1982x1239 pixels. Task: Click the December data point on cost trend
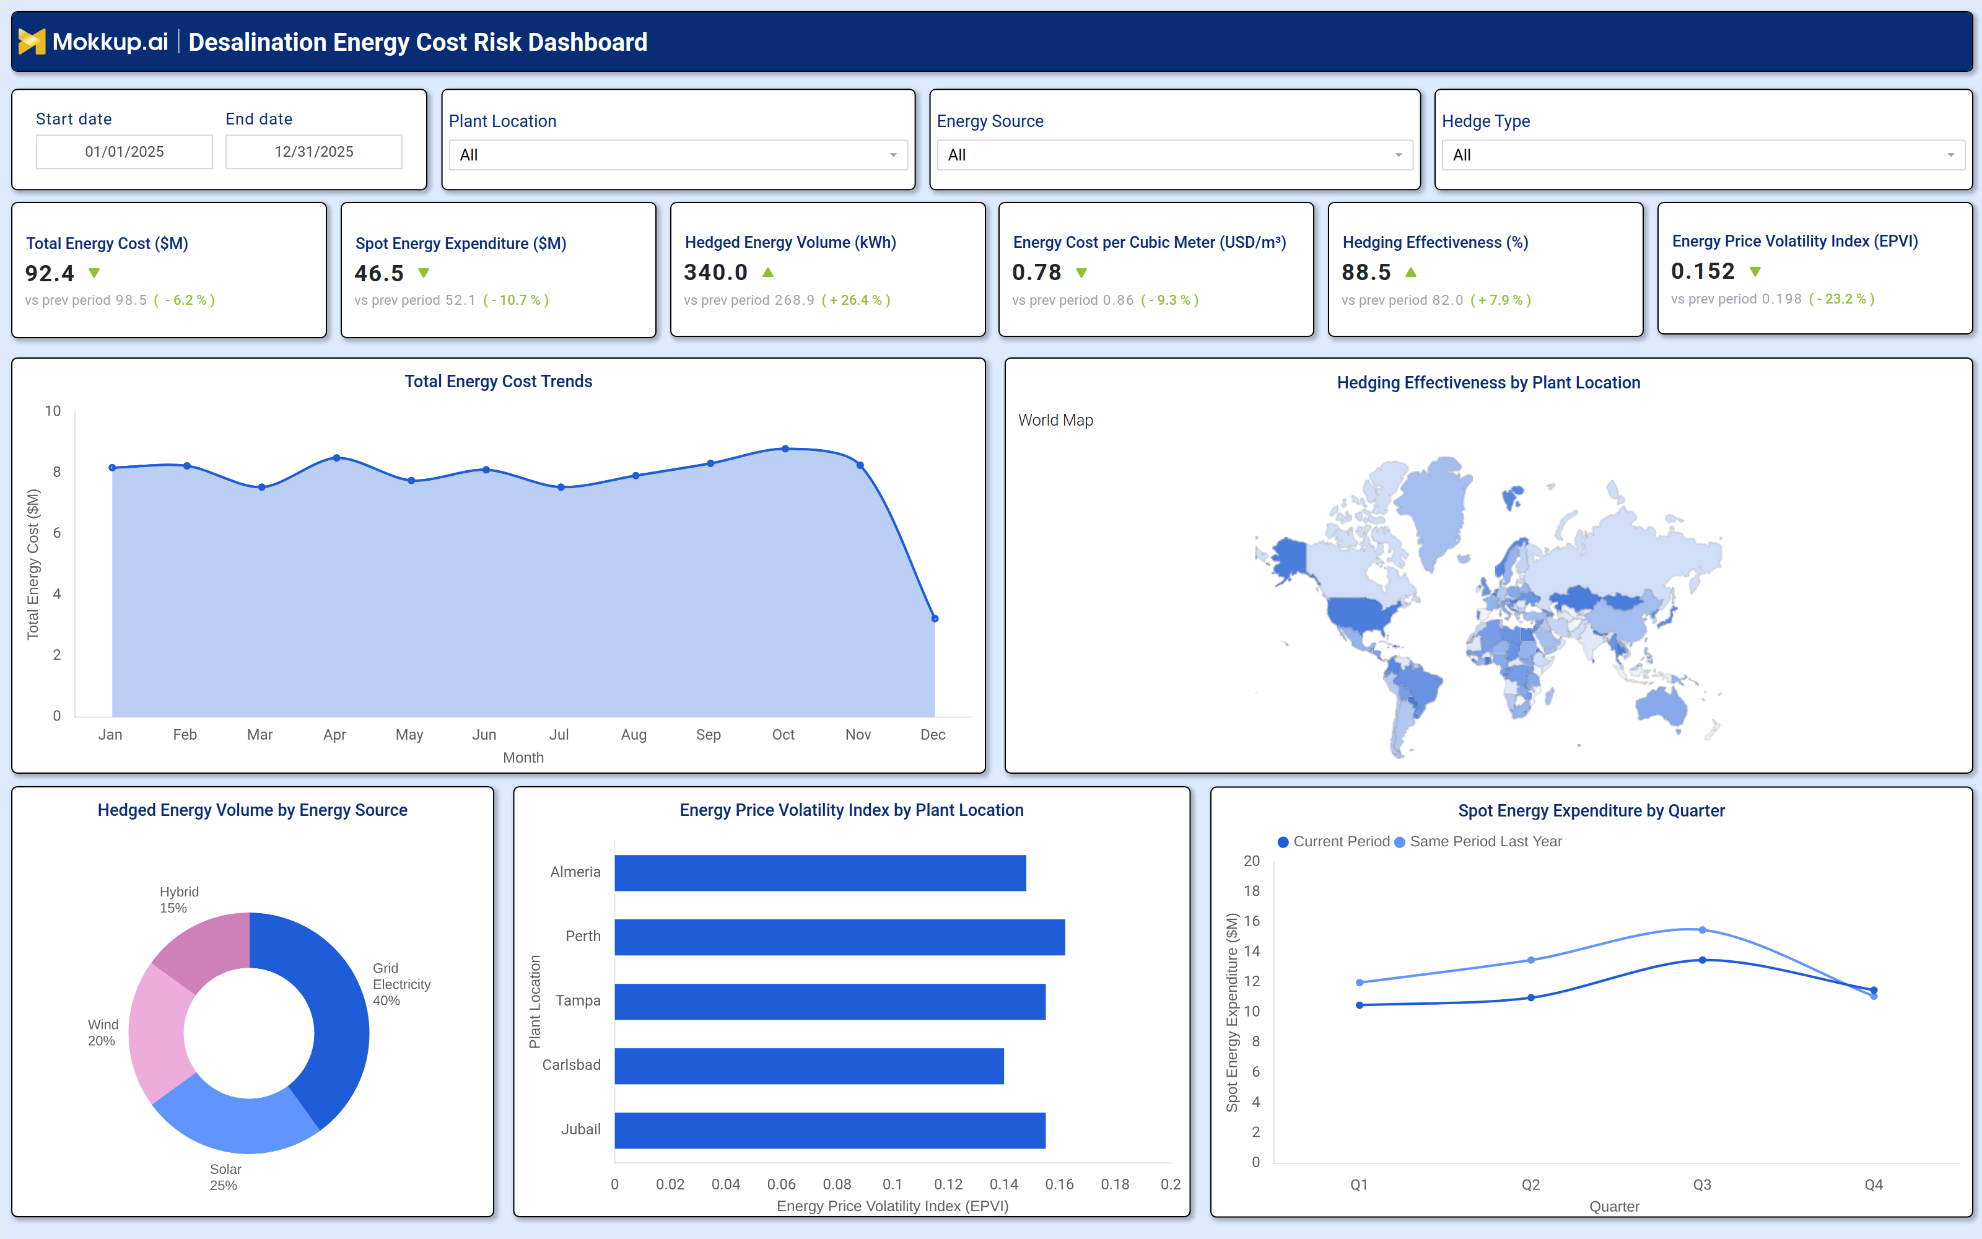(935, 619)
